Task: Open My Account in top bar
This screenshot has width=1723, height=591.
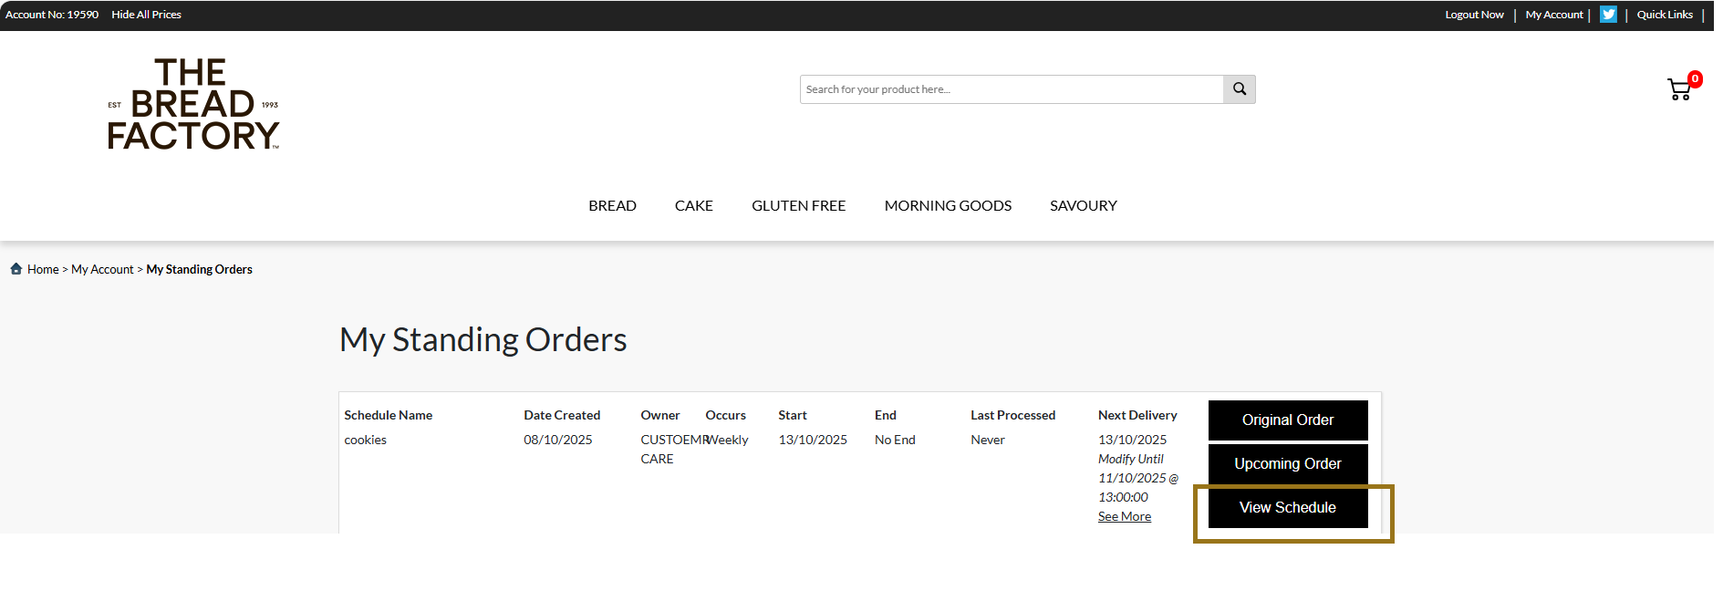Action: pos(1554,15)
